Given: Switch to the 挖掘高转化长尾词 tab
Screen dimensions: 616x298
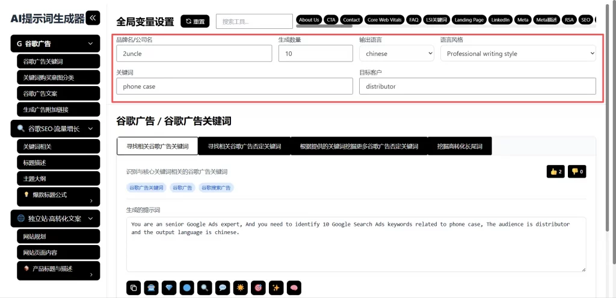Looking at the screenshot, I should pyautogui.click(x=460, y=146).
